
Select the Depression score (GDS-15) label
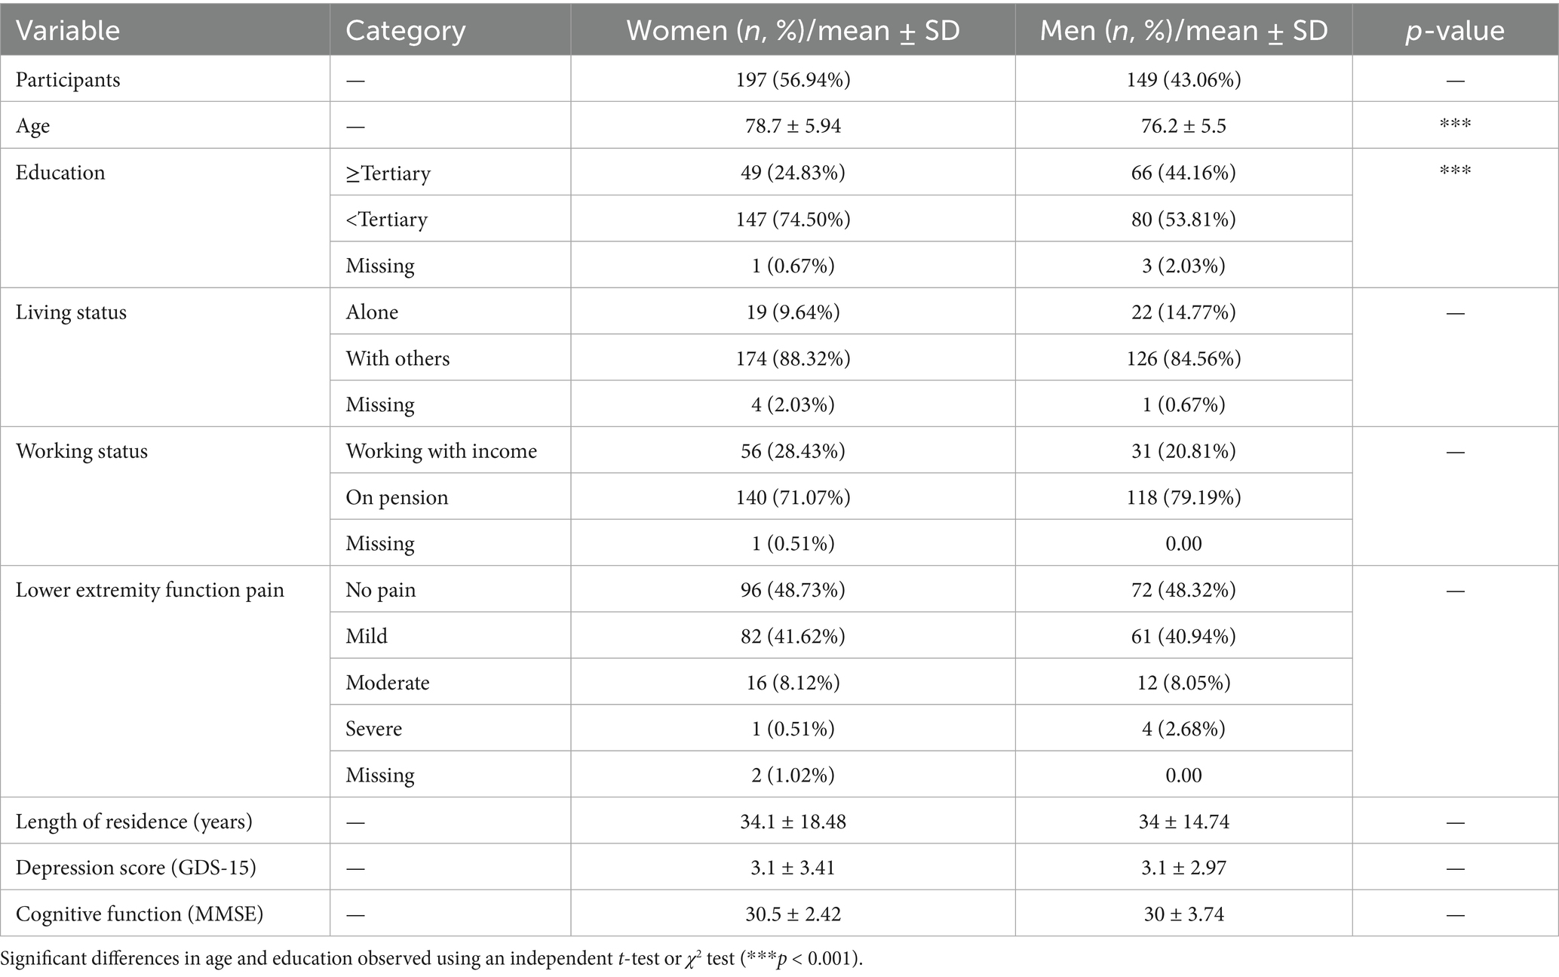(136, 868)
